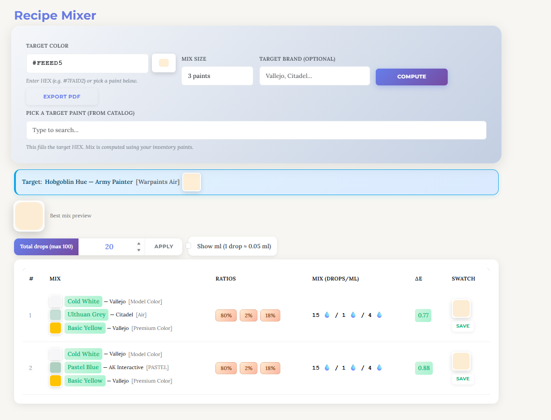Viewport: 551px width, 420px height.
Task: Click the 80% ratio badge in recipe 1
Action: point(226,315)
